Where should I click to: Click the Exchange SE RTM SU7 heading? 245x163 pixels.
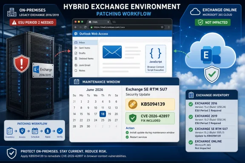pos(146,90)
